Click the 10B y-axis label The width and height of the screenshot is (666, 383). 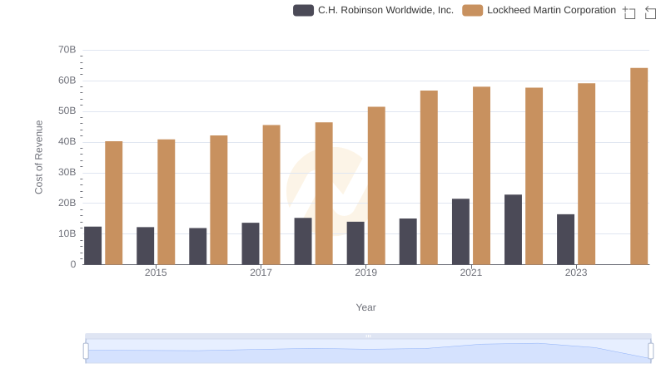click(x=67, y=233)
